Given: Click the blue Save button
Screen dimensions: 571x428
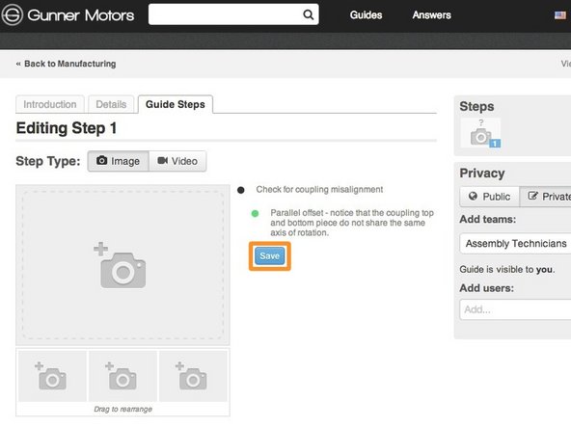Looking at the screenshot, I should tap(269, 255).
